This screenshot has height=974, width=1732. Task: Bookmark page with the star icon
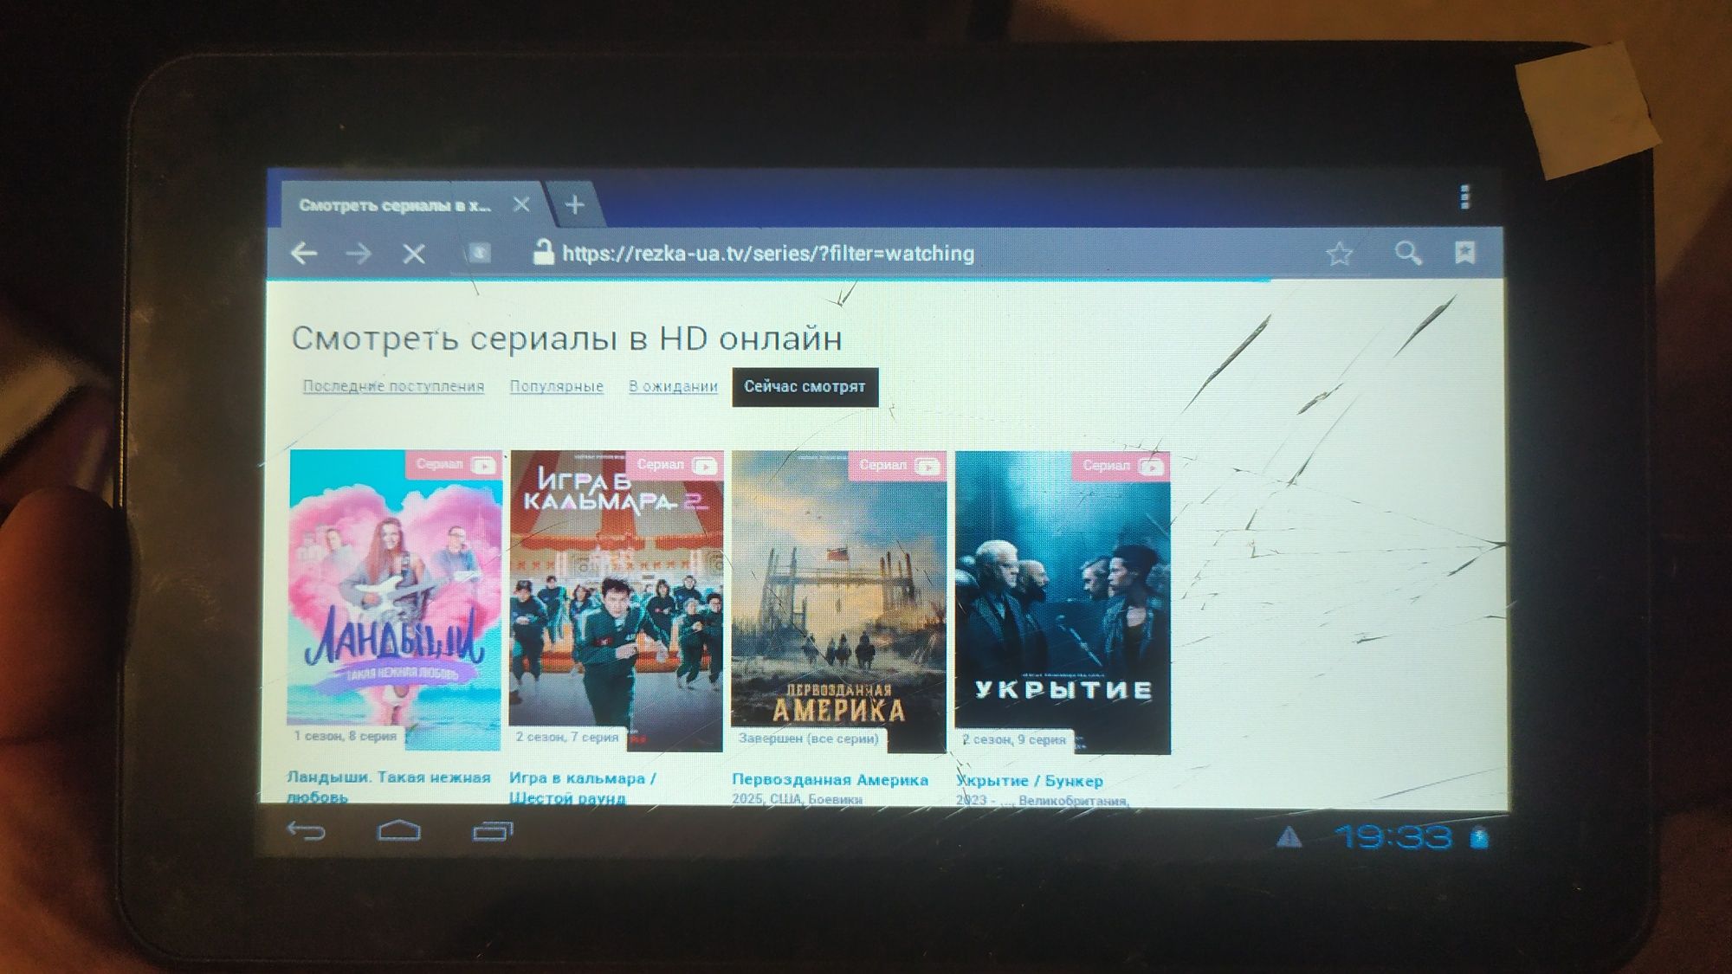1339,254
